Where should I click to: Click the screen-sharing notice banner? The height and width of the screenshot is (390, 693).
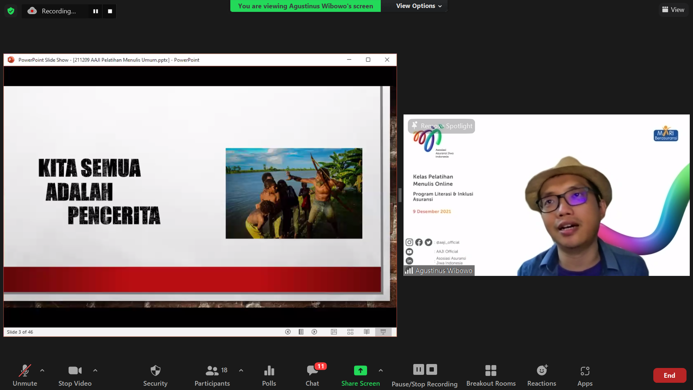pos(305,6)
